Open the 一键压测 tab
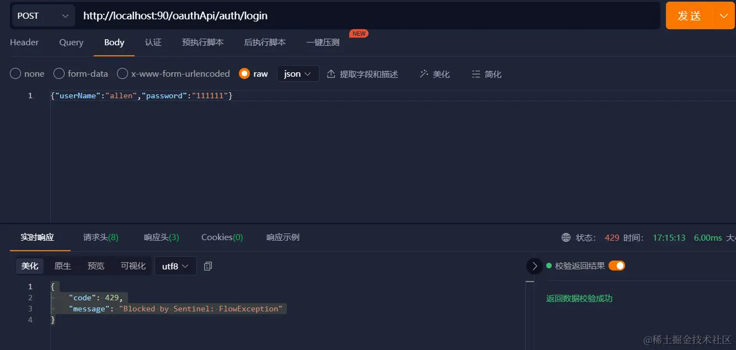Screen dimensions: 736x350 323,43
